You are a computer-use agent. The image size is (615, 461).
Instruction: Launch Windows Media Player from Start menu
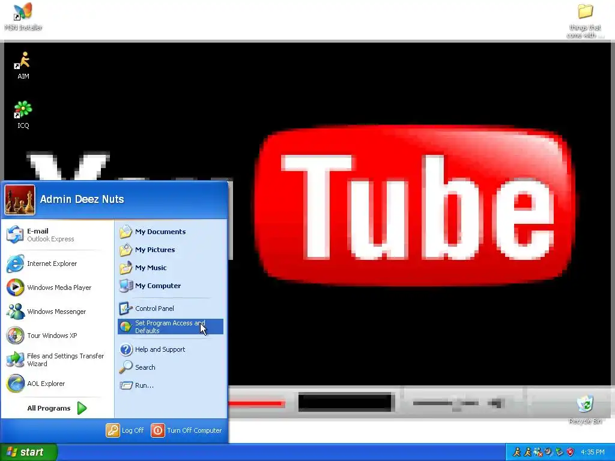(56, 288)
